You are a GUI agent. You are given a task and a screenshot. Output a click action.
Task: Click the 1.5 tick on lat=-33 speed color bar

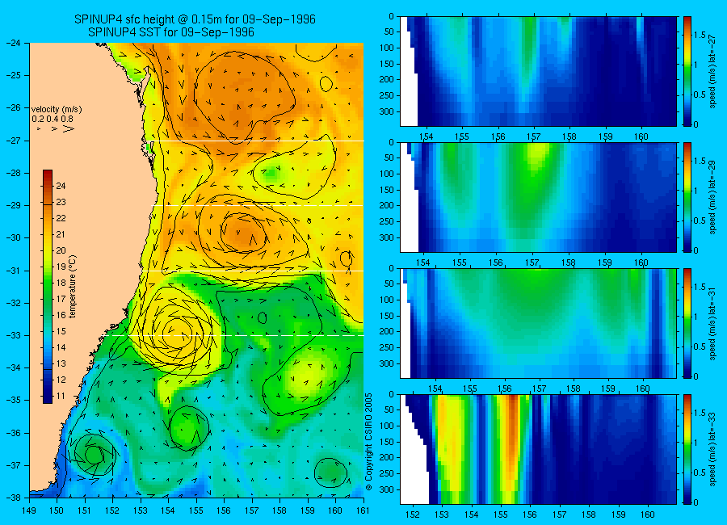pos(700,413)
